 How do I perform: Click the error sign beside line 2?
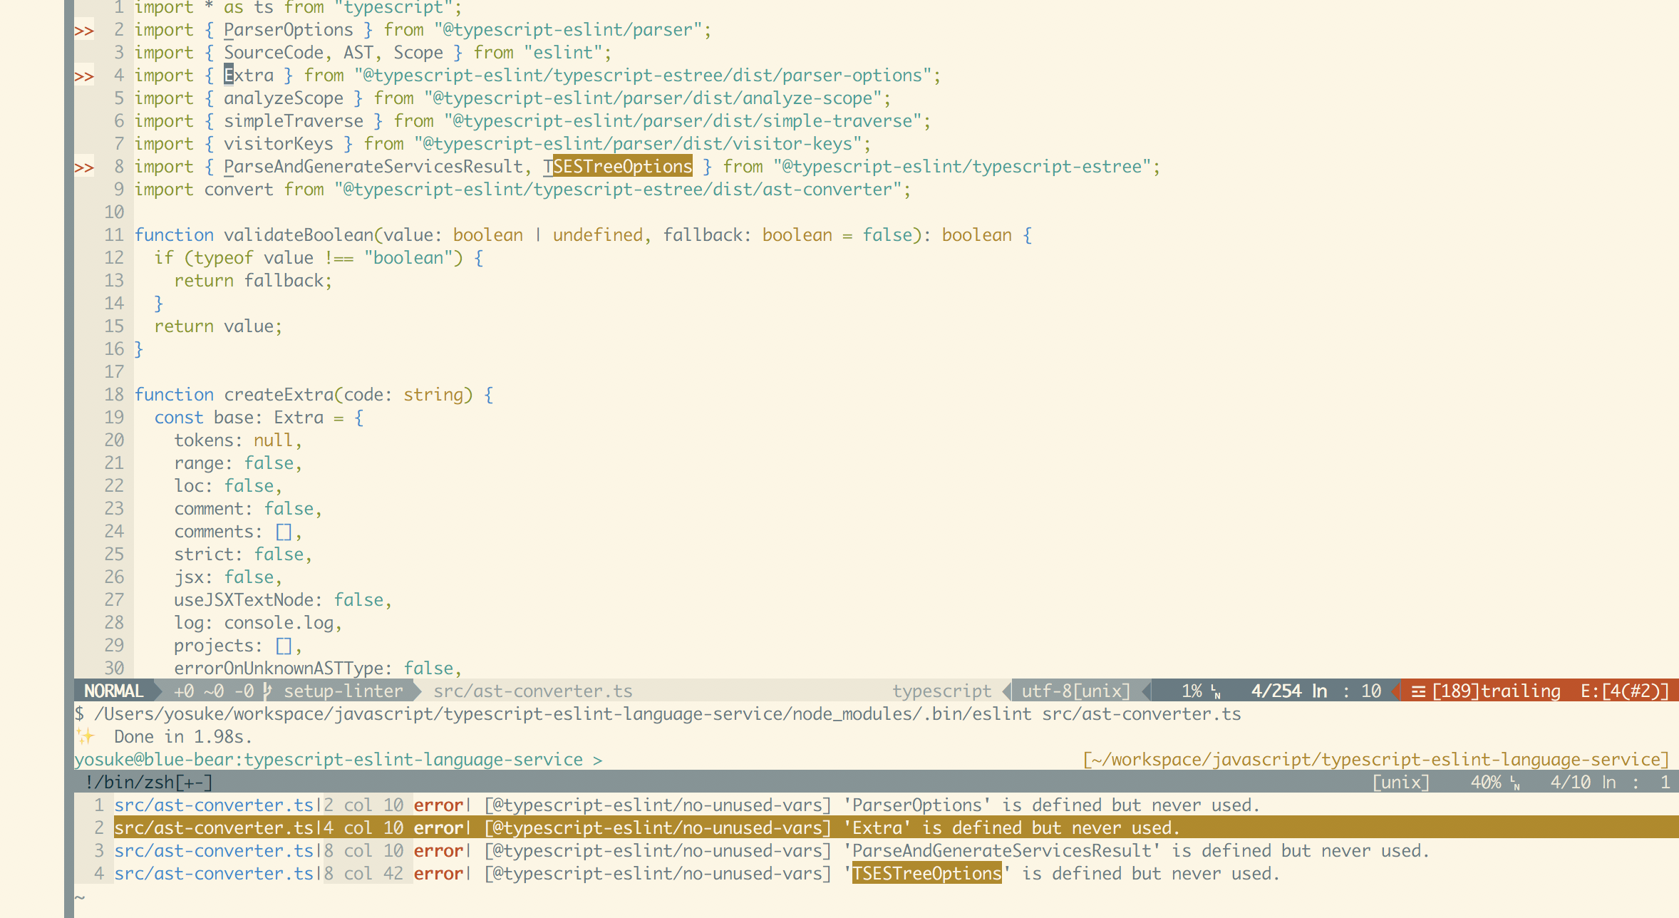[84, 31]
